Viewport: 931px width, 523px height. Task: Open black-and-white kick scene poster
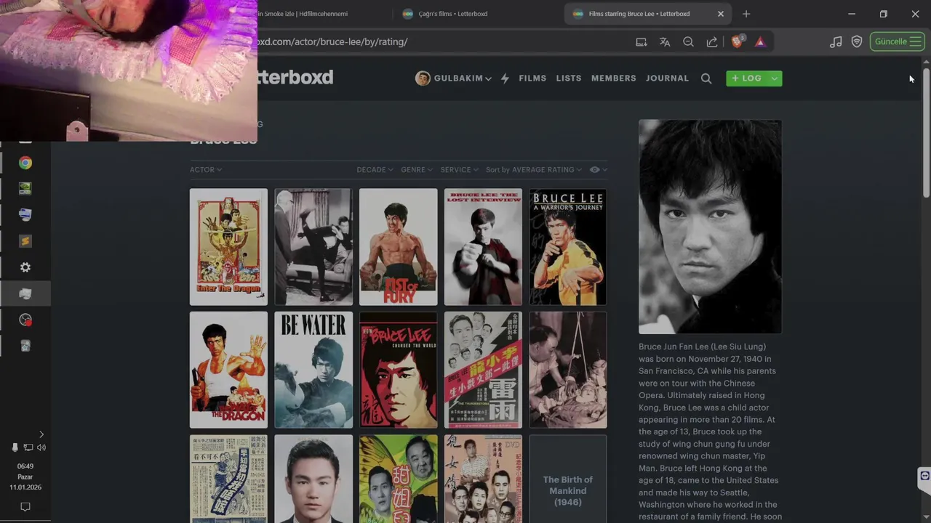(x=313, y=247)
